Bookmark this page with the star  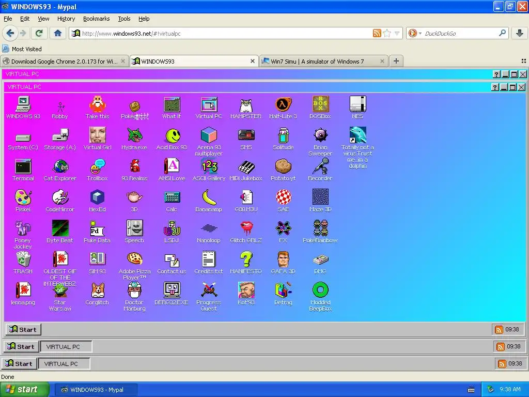(x=387, y=33)
